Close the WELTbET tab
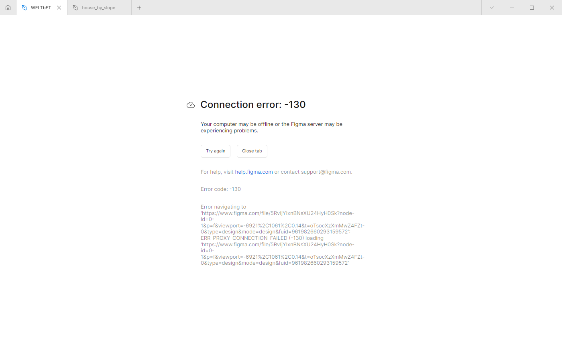The image size is (562, 361). (x=59, y=8)
